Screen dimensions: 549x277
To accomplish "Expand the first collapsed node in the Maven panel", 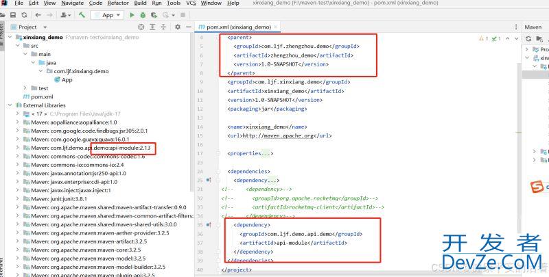I will coord(527,49).
